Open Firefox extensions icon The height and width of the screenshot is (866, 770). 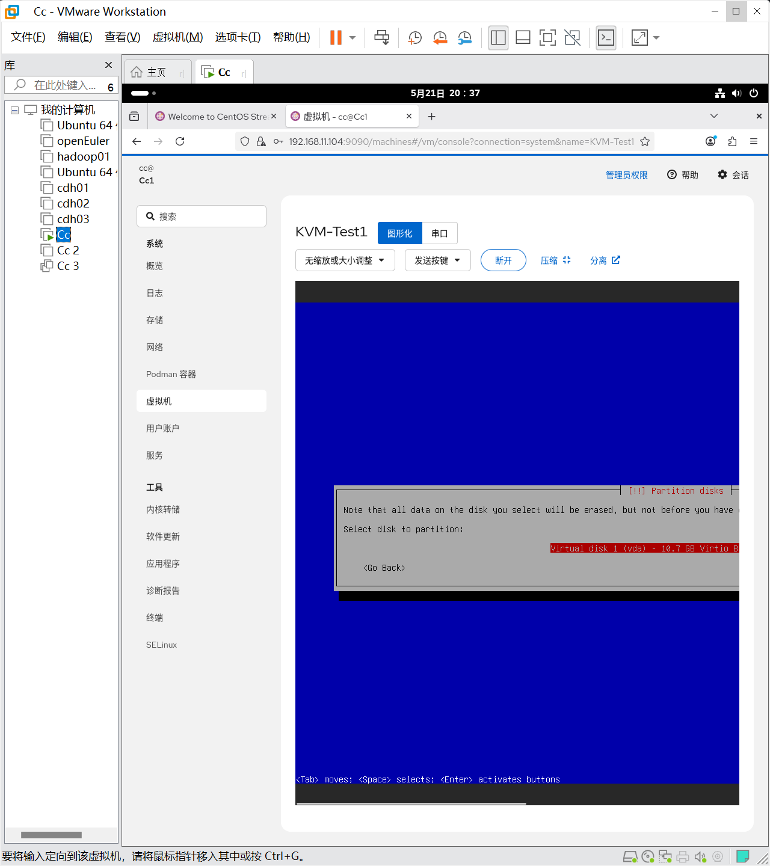point(732,141)
